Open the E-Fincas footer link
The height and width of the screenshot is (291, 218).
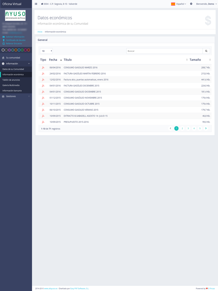click(211, 289)
